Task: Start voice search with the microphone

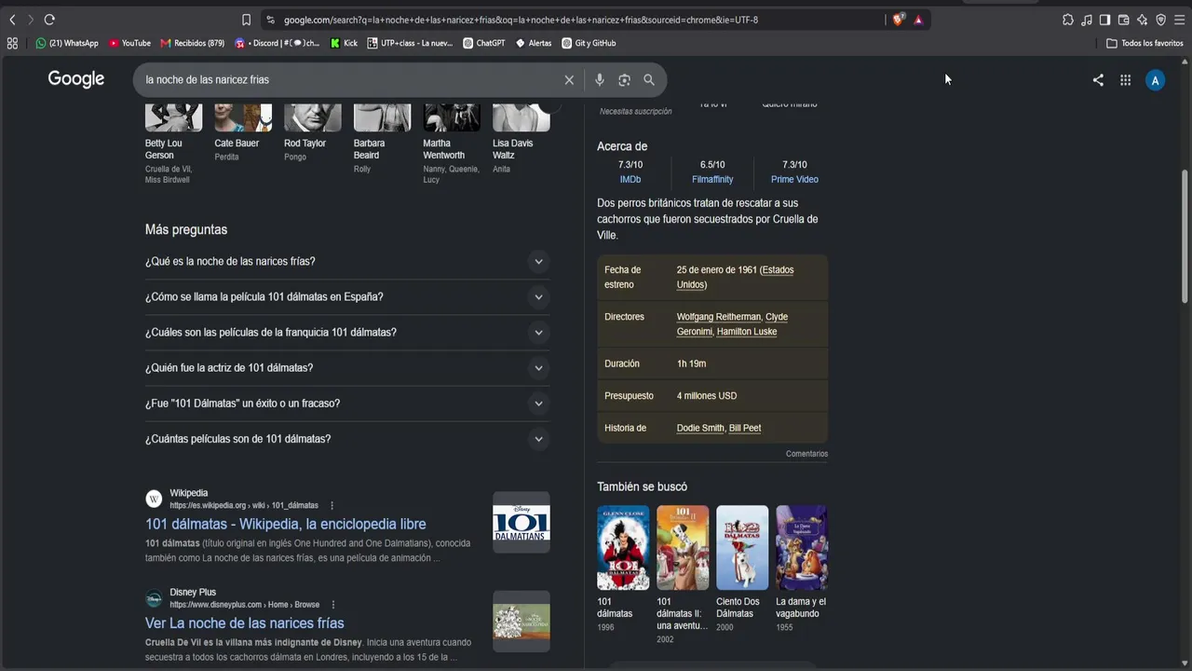Action: pos(600,80)
